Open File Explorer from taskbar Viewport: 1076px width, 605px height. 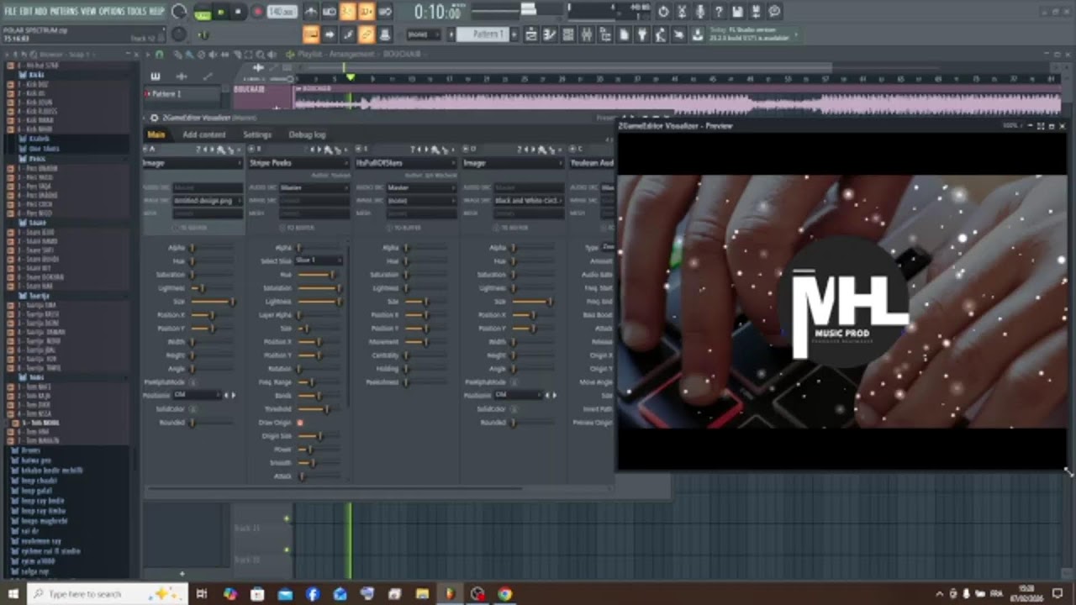[x=422, y=594]
